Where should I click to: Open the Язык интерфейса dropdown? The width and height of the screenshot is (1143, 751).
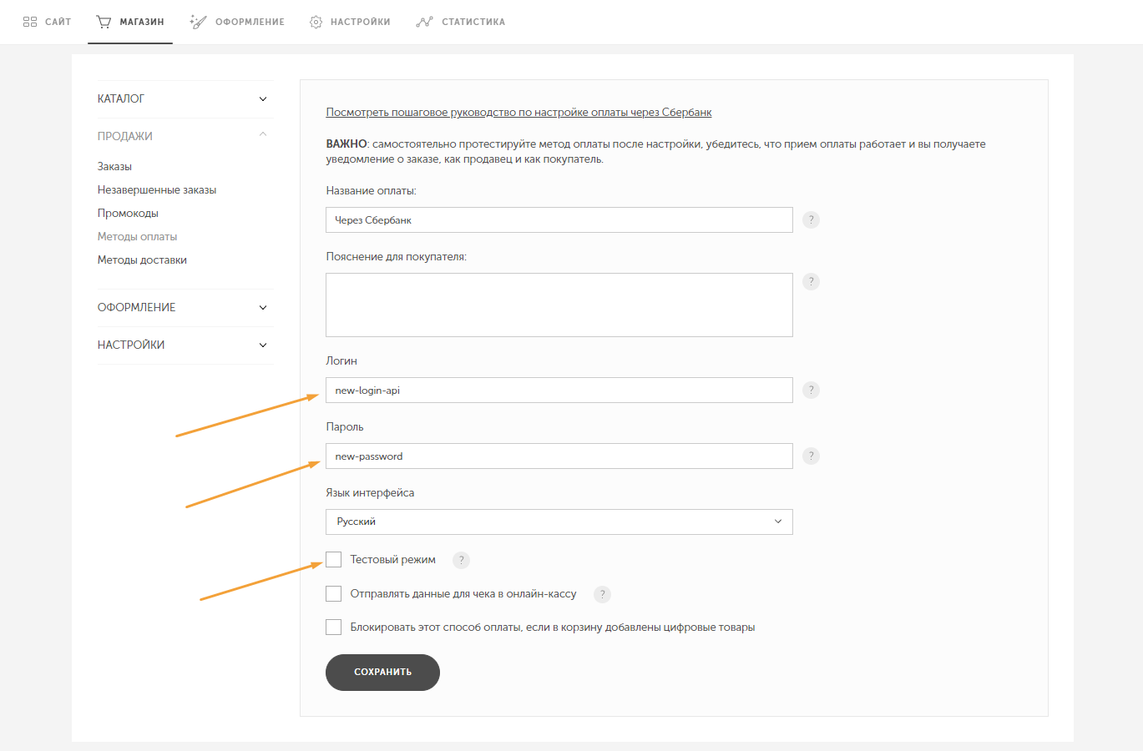point(559,522)
